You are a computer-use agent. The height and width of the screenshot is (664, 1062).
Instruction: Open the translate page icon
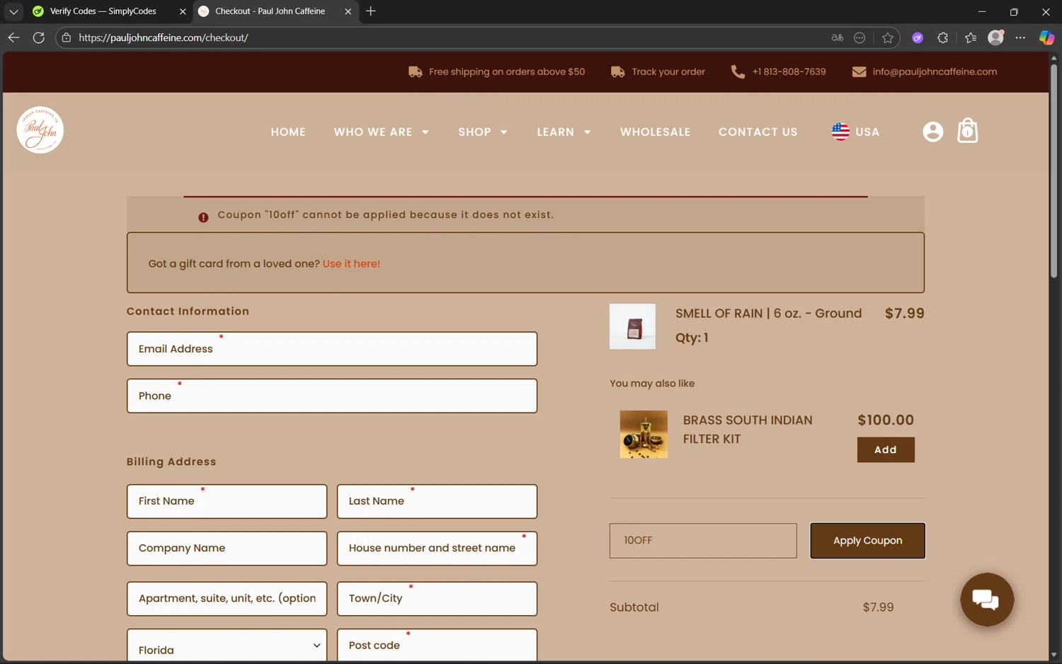coord(838,38)
